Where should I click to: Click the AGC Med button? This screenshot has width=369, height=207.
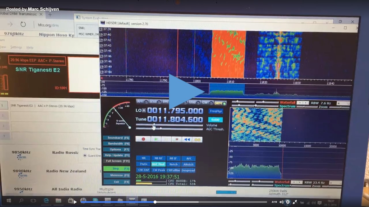coord(158,164)
